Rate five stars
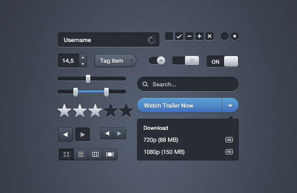The height and width of the screenshot is (193, 297). click(126, 111)
